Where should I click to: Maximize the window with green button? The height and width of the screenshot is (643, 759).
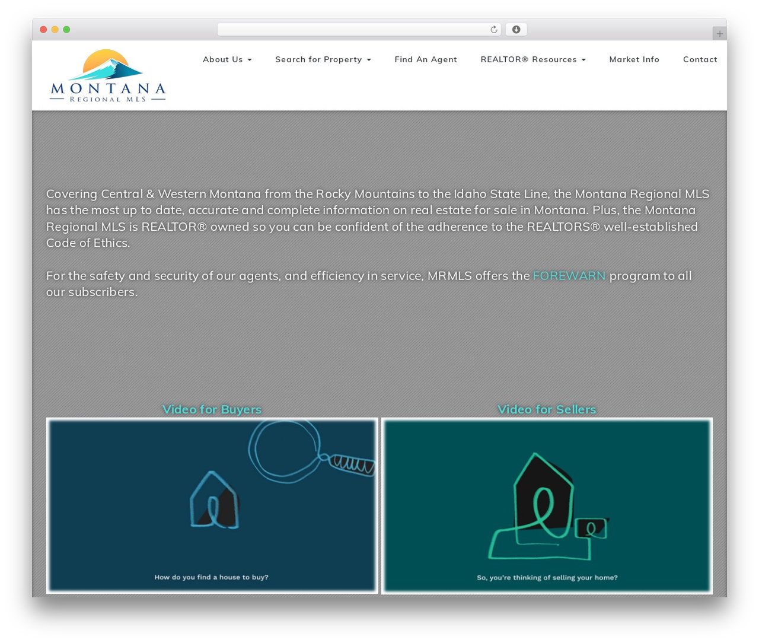click(x=66, y=30)
